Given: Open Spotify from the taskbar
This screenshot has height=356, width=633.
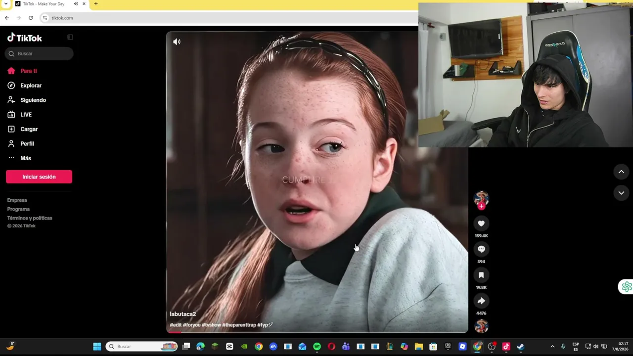Looking at the screenshot, I should click(x=317, y=347).
